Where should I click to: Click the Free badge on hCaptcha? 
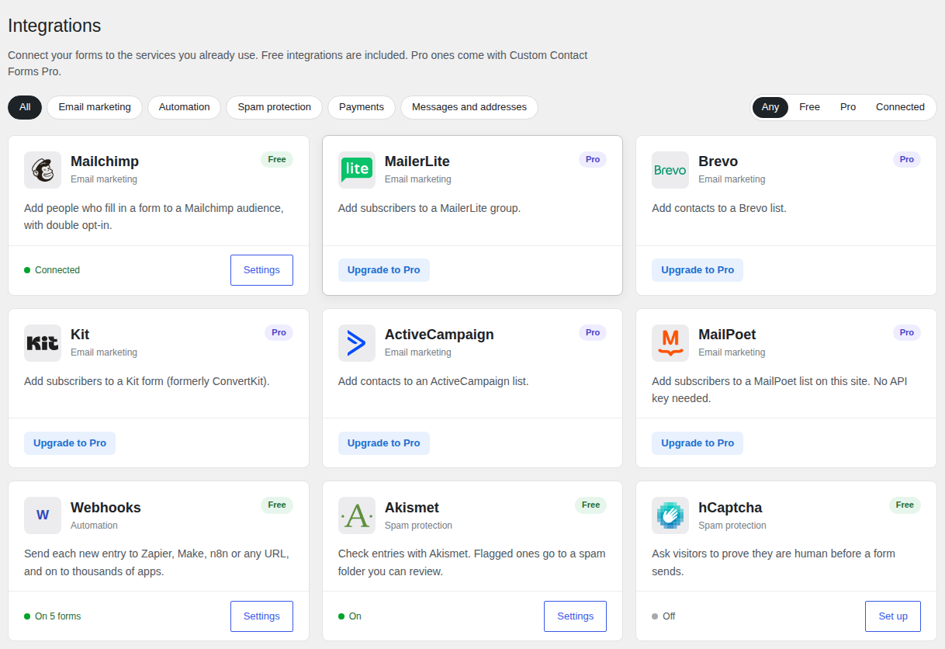click(x=905, y=505)
